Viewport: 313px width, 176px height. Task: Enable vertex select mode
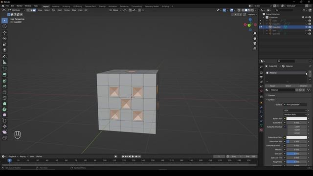pos(28,10)
